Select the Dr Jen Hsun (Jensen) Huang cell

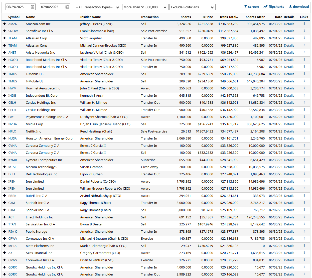pos(105,124)
